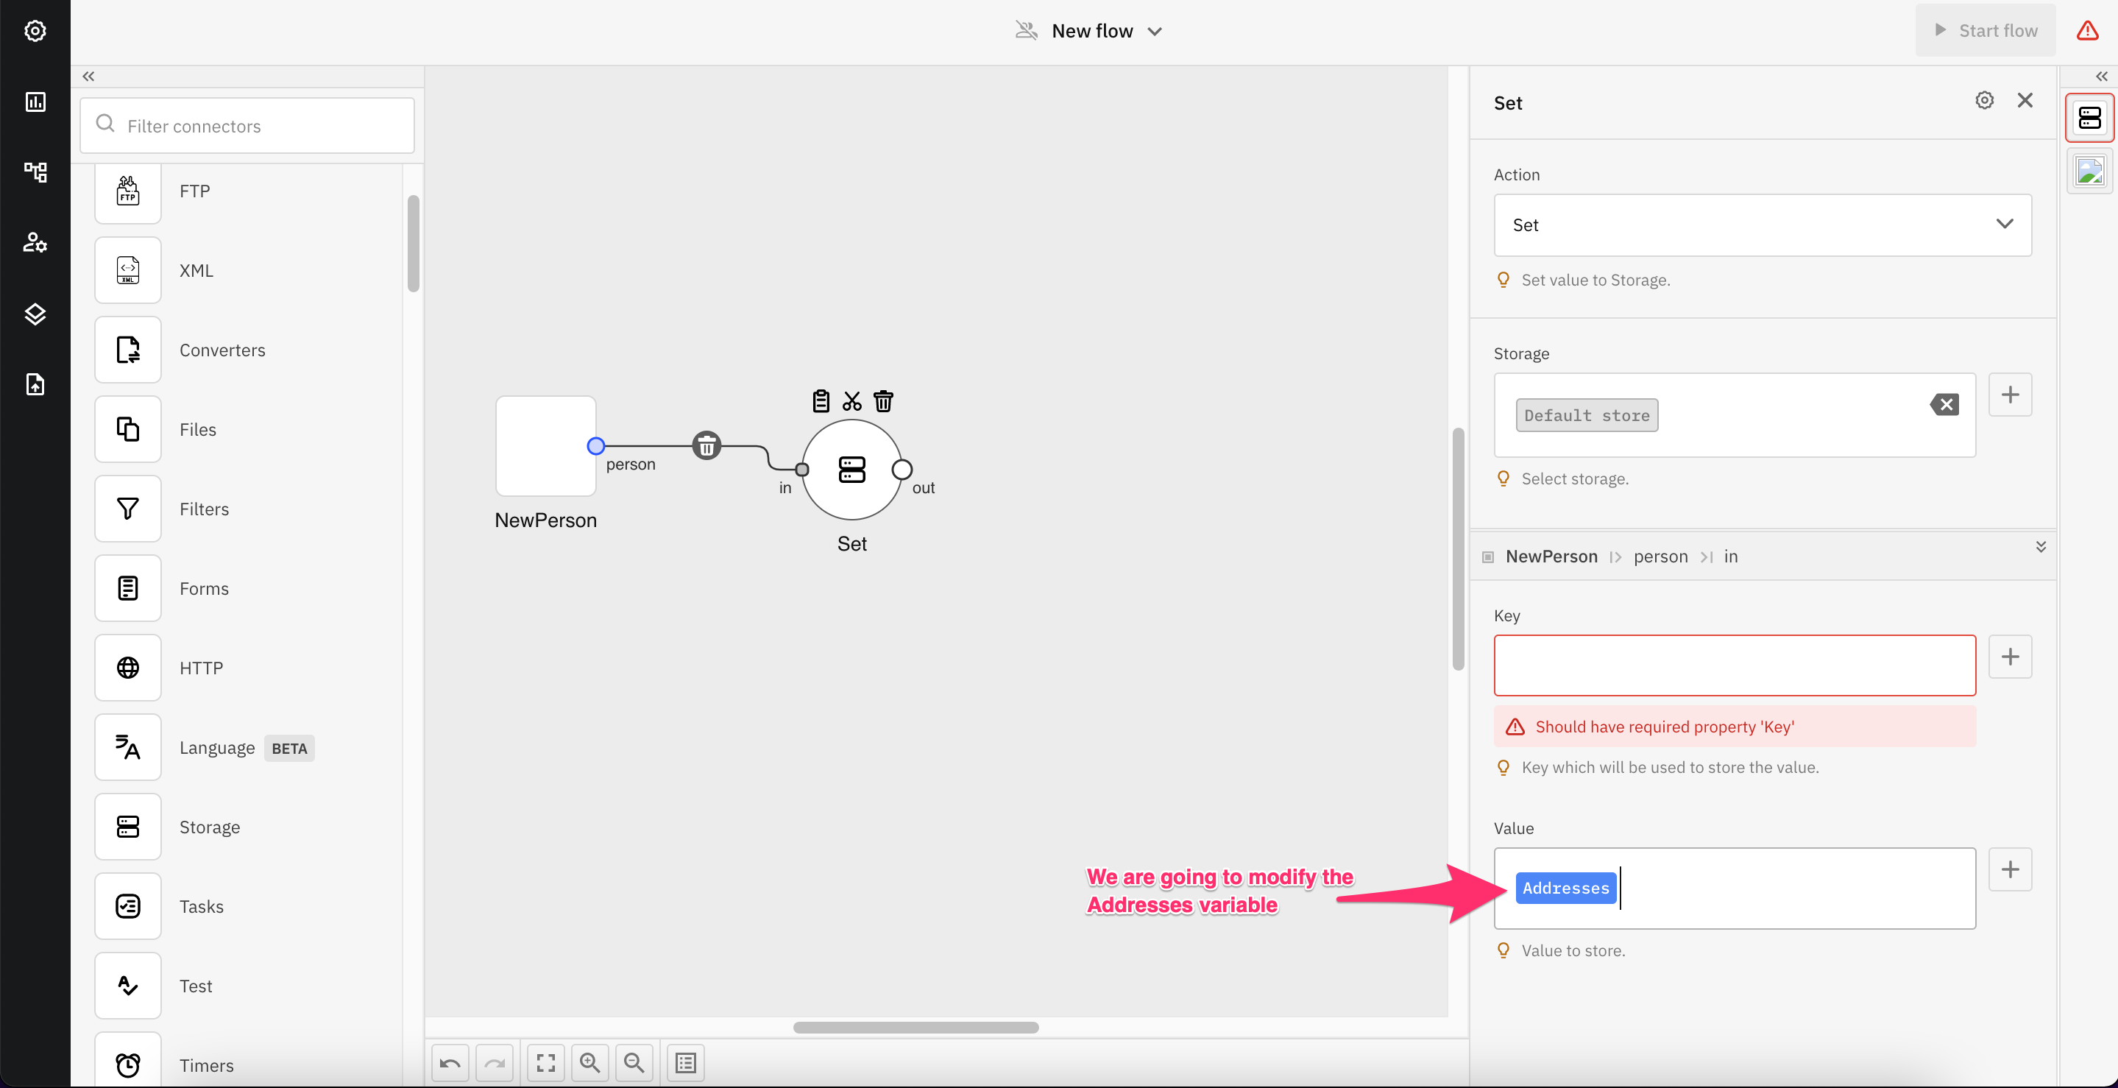
Task: Collapse the connectors sidebar panel
Action: 88,76
